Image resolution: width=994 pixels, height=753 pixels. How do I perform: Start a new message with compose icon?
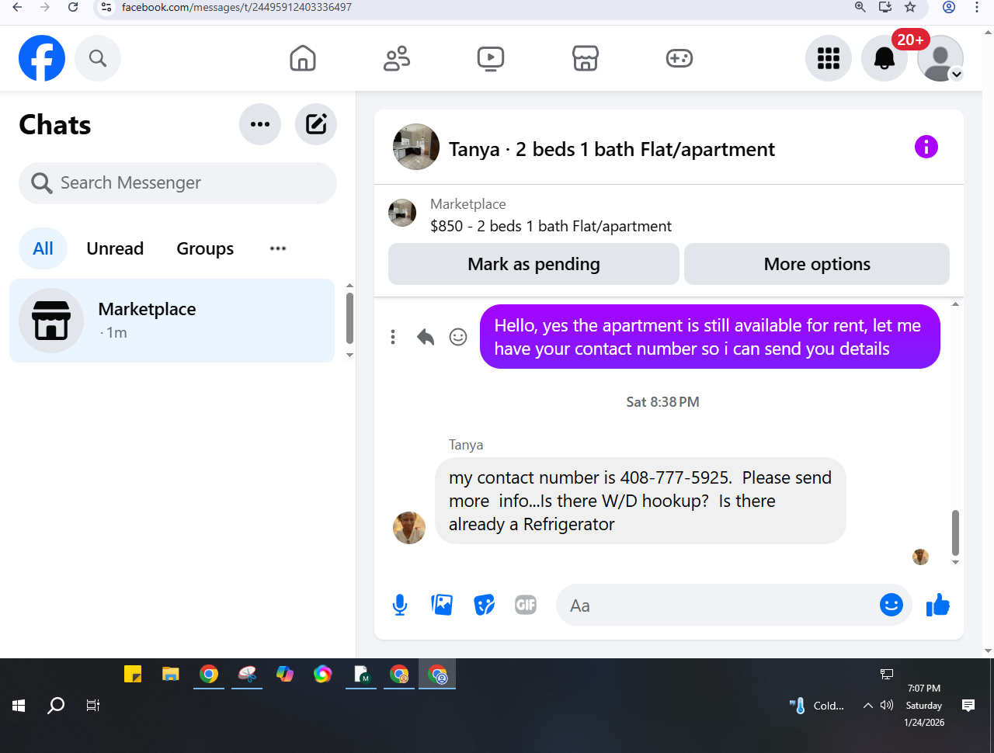coord(316,124)
